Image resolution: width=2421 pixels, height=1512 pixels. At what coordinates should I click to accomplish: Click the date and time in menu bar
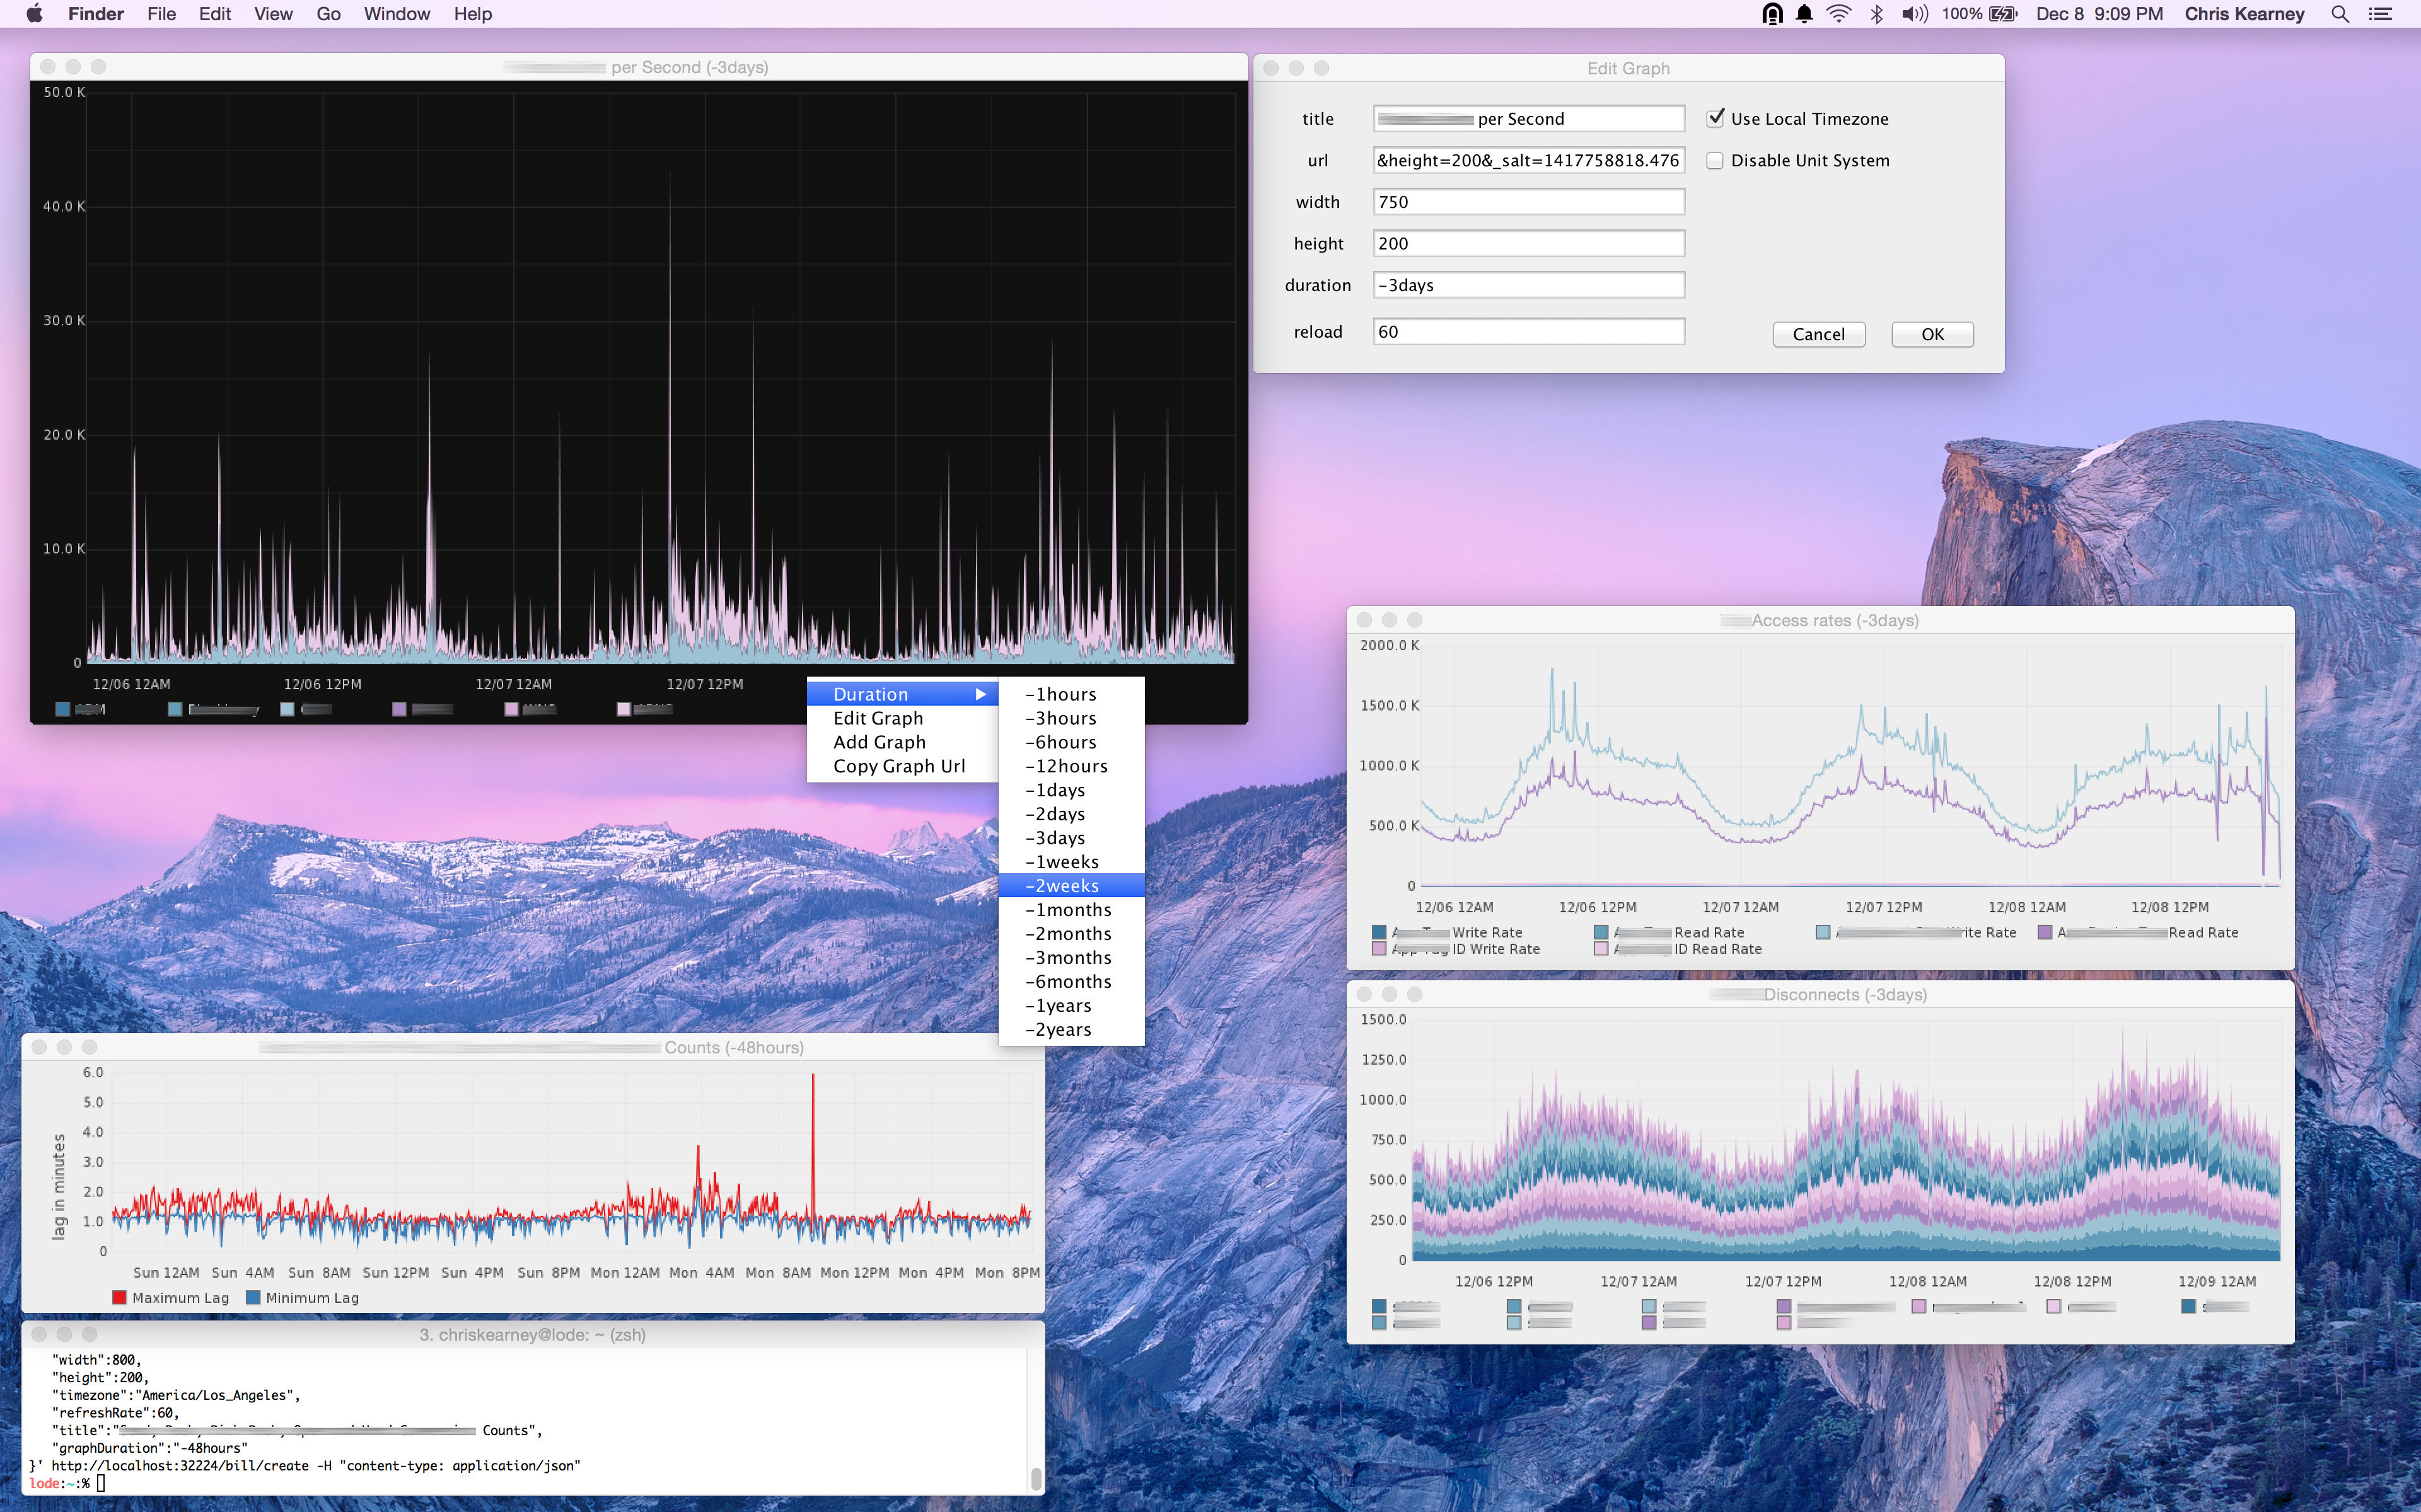point(2099,14)
